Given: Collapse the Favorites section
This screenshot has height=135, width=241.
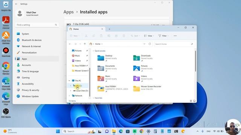Looking at the screenshot, I should click(x=93, y=98).
